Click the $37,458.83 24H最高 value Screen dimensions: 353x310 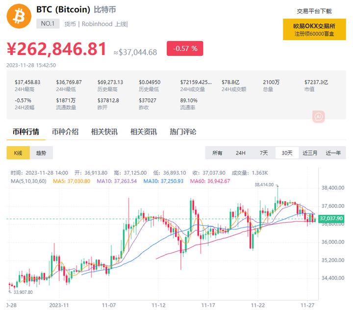click(27, 82)
